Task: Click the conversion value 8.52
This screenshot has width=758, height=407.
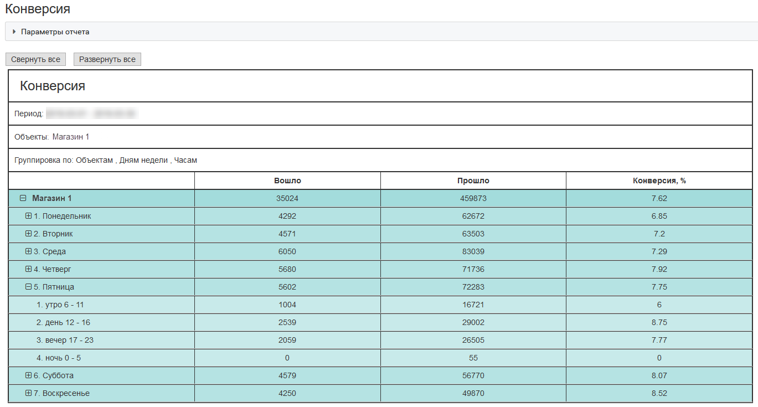Action: pyautogui.click(x=659, y=393)
